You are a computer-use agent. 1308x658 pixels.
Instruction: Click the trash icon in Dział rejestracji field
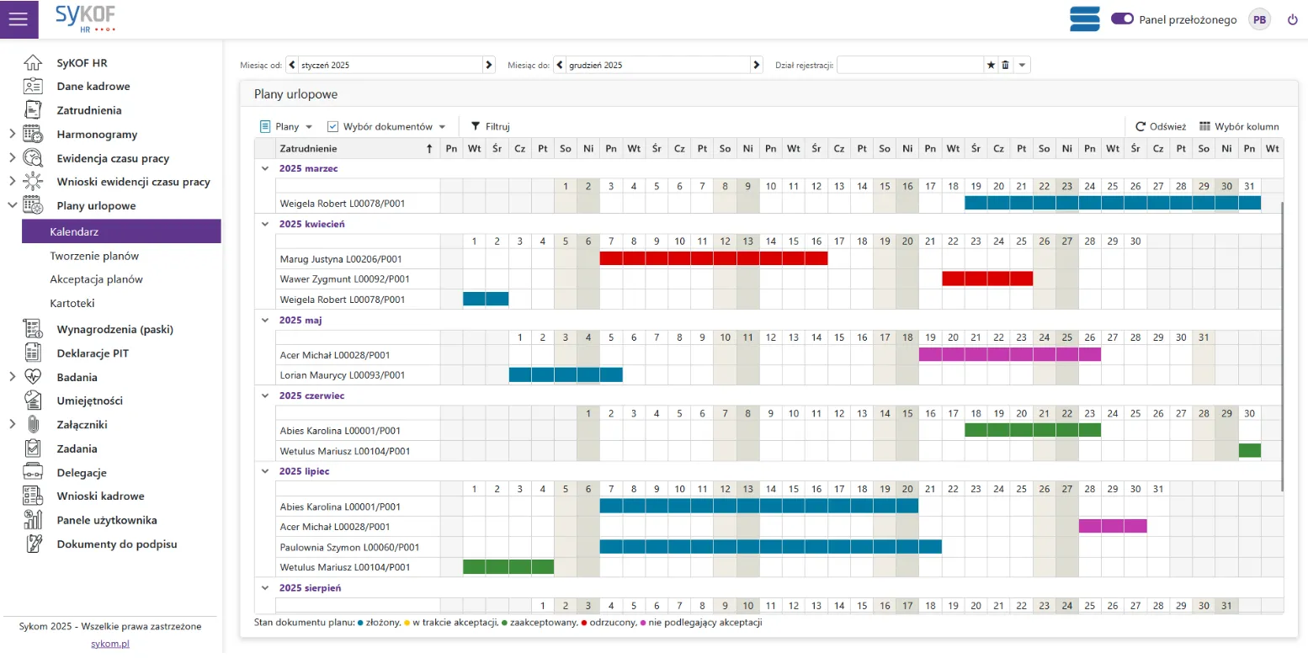coord(1005,65)
